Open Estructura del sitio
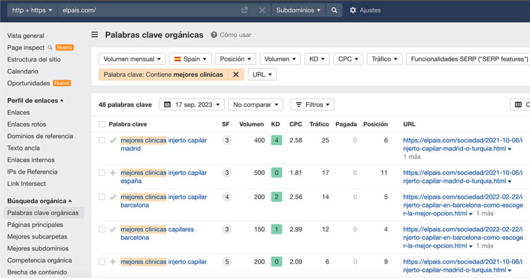Viewport: 530px width, 278px height. pyautogui.click(x=34, y=59)
